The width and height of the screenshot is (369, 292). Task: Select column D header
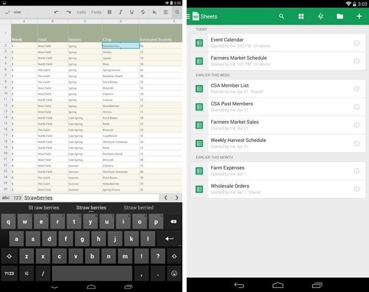121,21
